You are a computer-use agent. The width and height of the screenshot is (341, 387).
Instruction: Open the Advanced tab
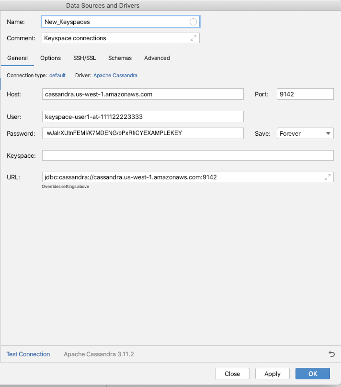click(x=157, y=58)
